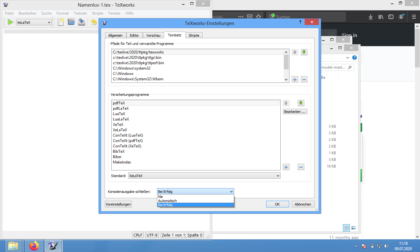Select Biber in the programs list

coord(196,157)
